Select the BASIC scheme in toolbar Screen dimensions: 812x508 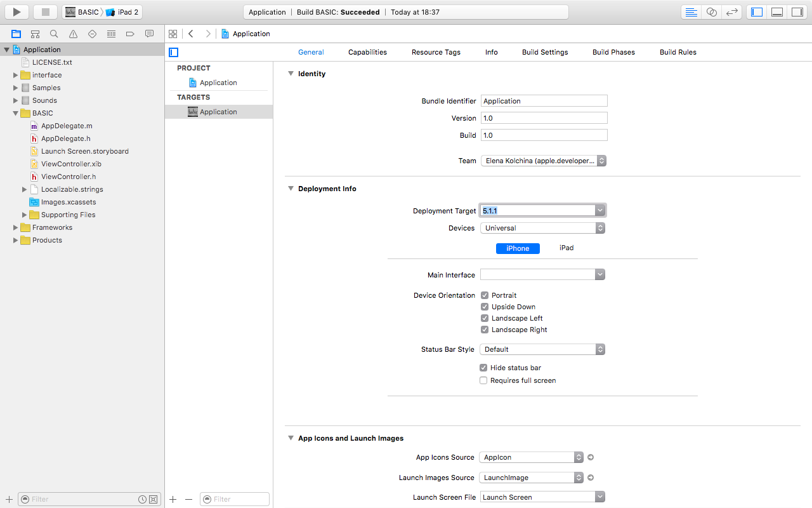pyautogui.click(x=82, y=12)
